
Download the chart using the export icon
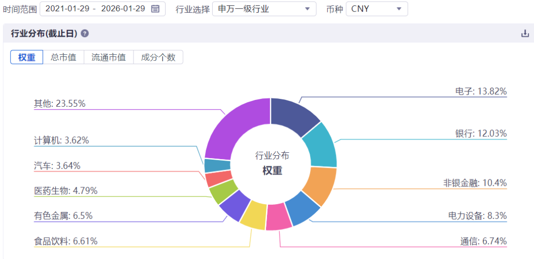pyautogui.click(x=525, y=33)
